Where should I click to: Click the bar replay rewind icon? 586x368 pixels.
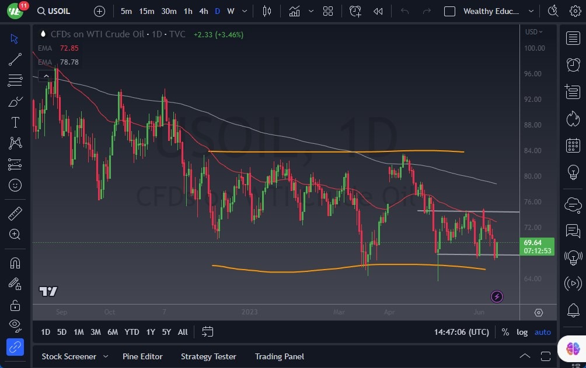[378, 11]
